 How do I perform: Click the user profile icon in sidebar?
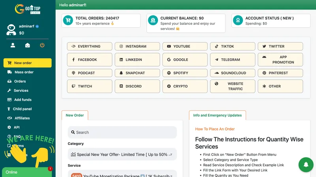(x=13, y=45)
